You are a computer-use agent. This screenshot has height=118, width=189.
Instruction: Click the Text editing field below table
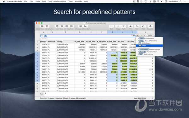pos(99,94)
